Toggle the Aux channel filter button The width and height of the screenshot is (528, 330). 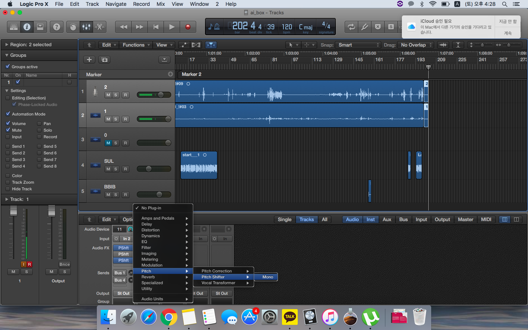387,219
